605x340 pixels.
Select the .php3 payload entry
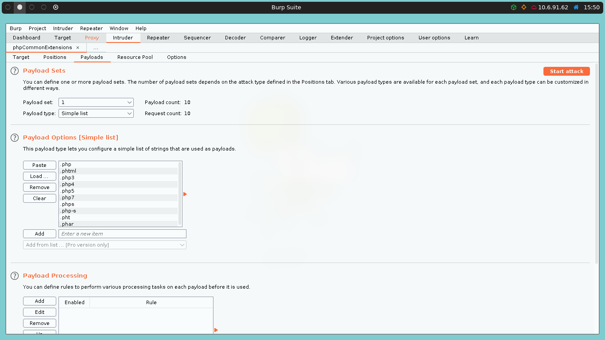tap(119, 178)
